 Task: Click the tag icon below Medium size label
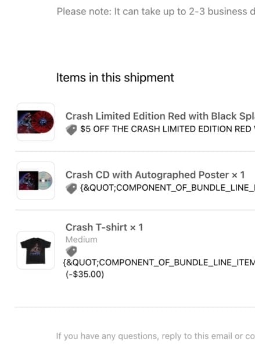[71, 251]
